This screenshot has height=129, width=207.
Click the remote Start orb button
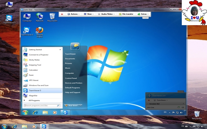25,113
